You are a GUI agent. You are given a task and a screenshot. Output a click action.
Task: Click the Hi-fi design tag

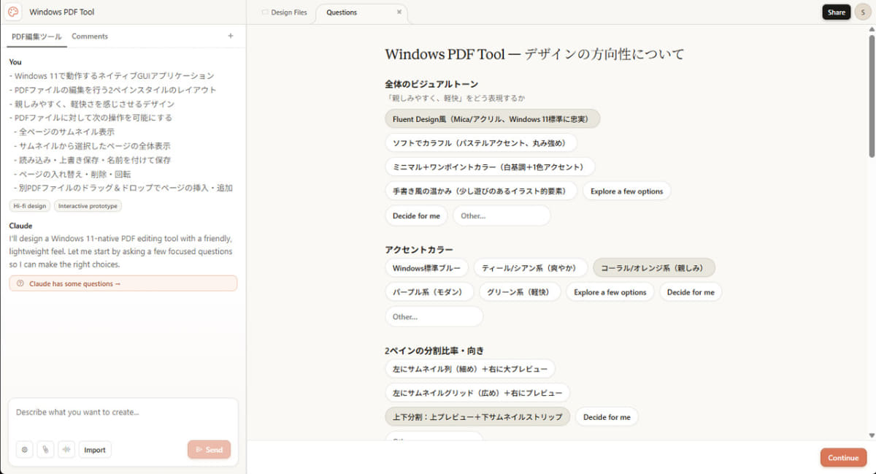coord(30,206)
